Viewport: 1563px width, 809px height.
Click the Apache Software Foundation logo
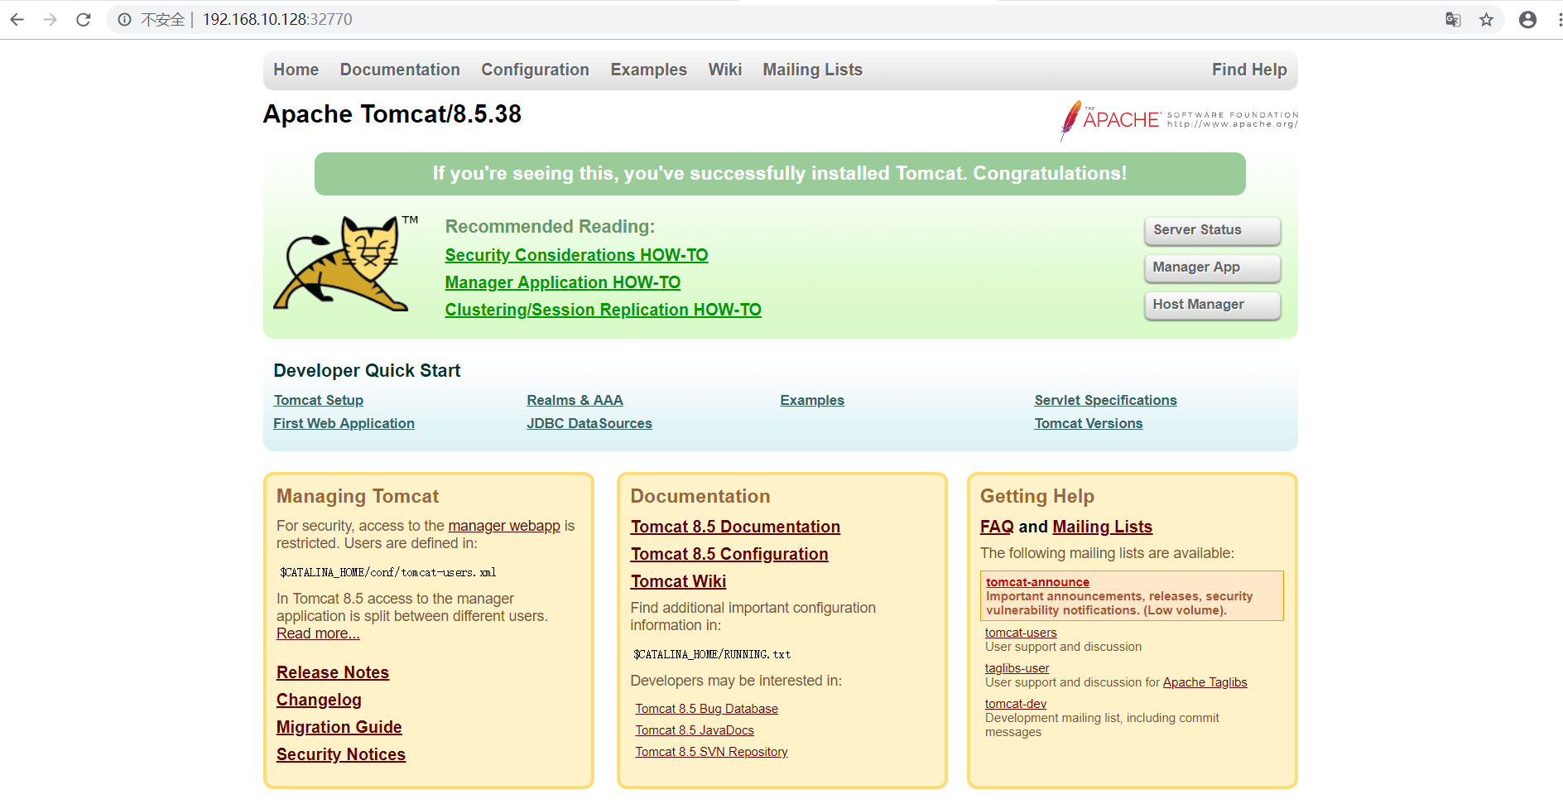coord(1179,120)
